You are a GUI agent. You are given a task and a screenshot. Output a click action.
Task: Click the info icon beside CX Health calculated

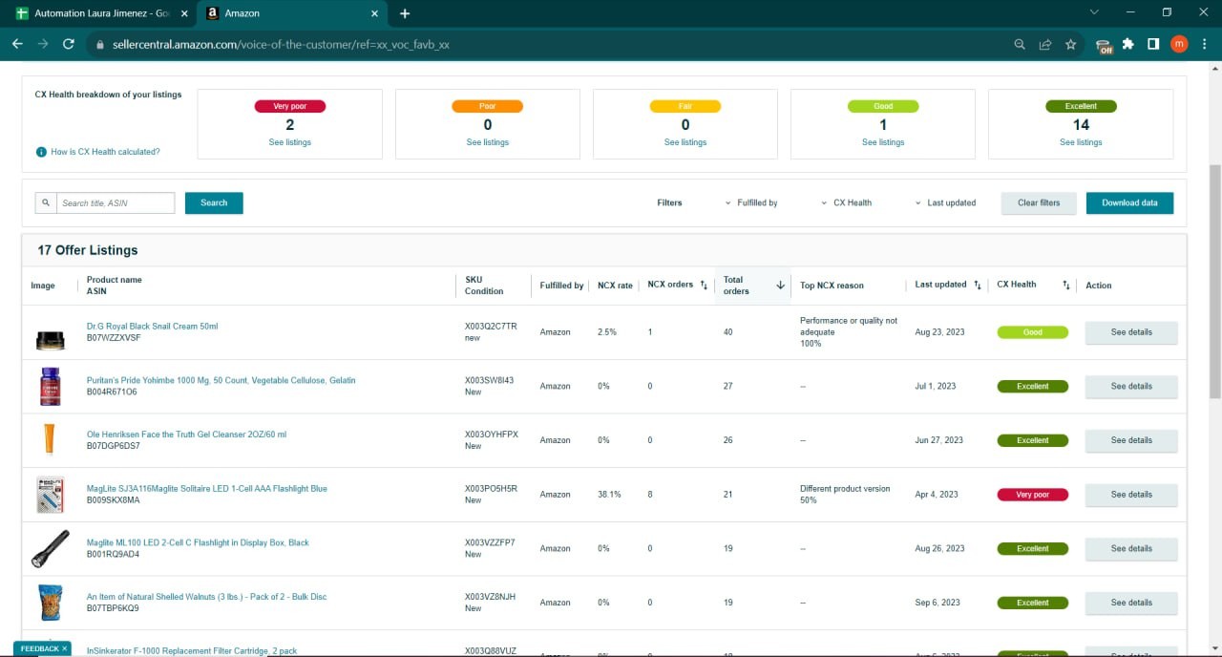(x=41, y=152)
